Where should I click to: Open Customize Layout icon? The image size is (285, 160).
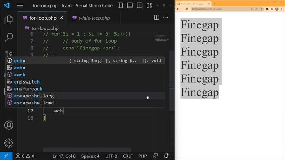click(x=149, y=5)
